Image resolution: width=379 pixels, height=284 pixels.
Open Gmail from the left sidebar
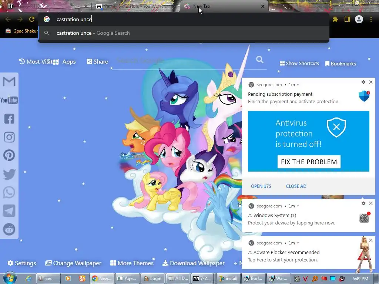pyautogui.click(x=9, y=82)
